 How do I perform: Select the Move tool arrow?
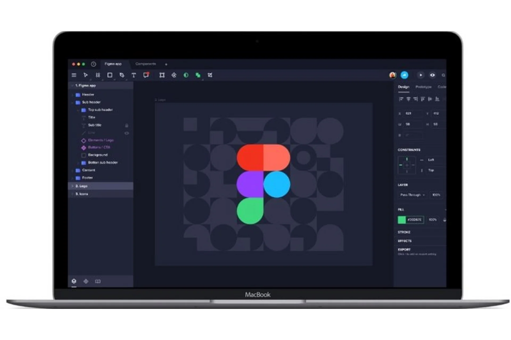[85, 75]
